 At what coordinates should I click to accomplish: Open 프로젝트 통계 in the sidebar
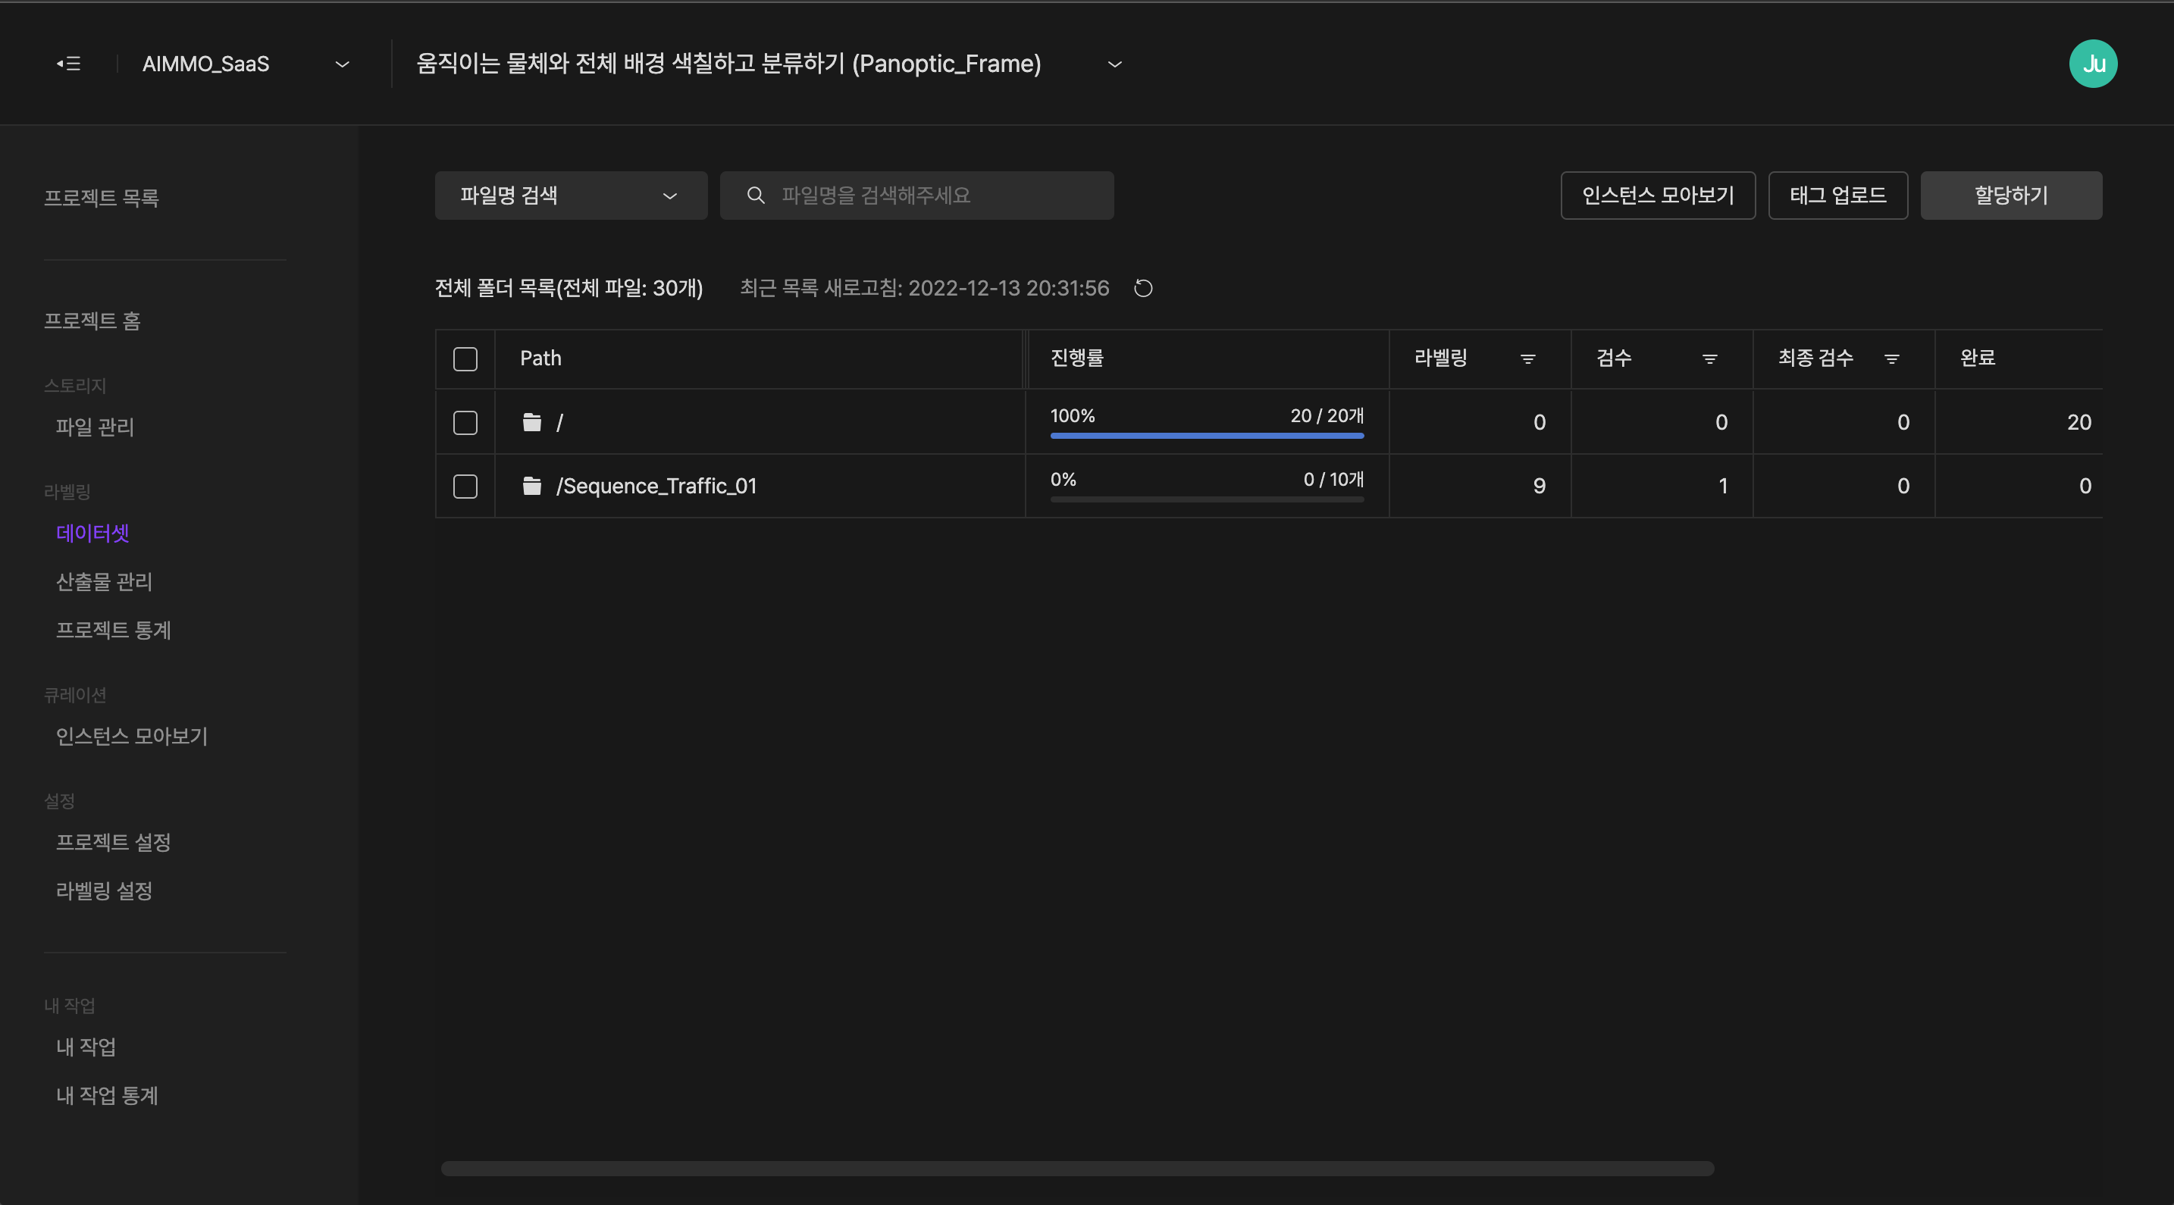coord(113,630)
